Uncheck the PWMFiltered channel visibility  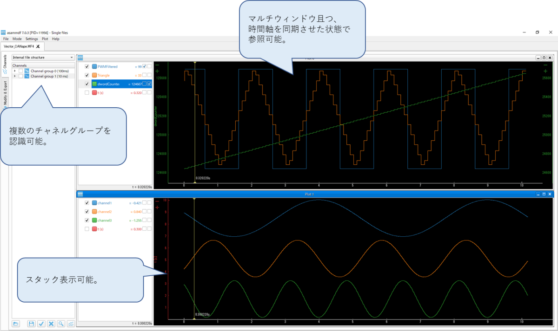click(x=87, y=66)
